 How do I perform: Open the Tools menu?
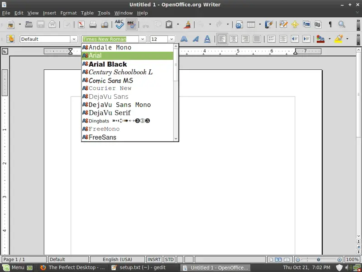(104, 13)
